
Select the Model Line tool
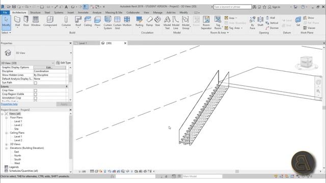(x=176, y=22)
